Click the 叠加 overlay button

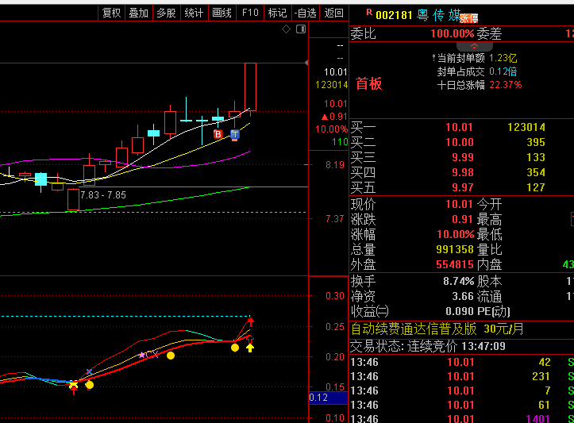[139, 13]
